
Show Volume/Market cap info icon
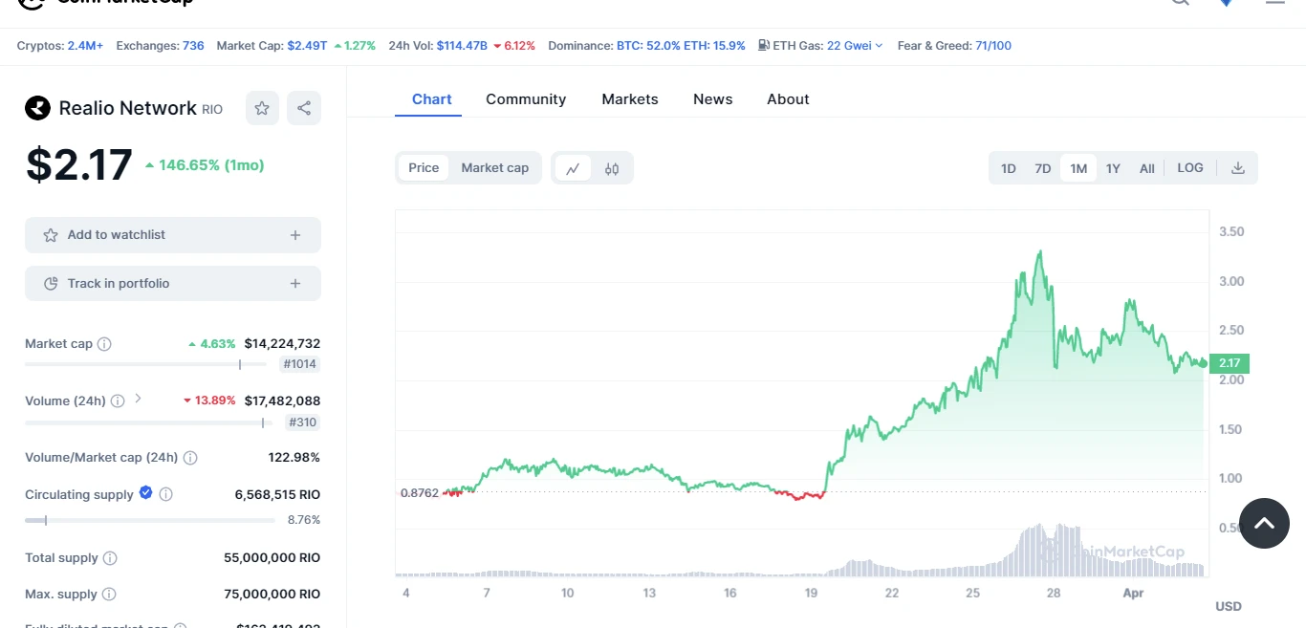pos(190,458)
